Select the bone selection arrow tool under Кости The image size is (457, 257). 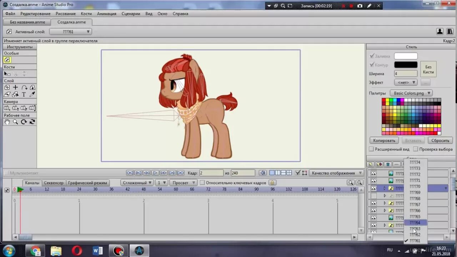(x=7, y=74)
